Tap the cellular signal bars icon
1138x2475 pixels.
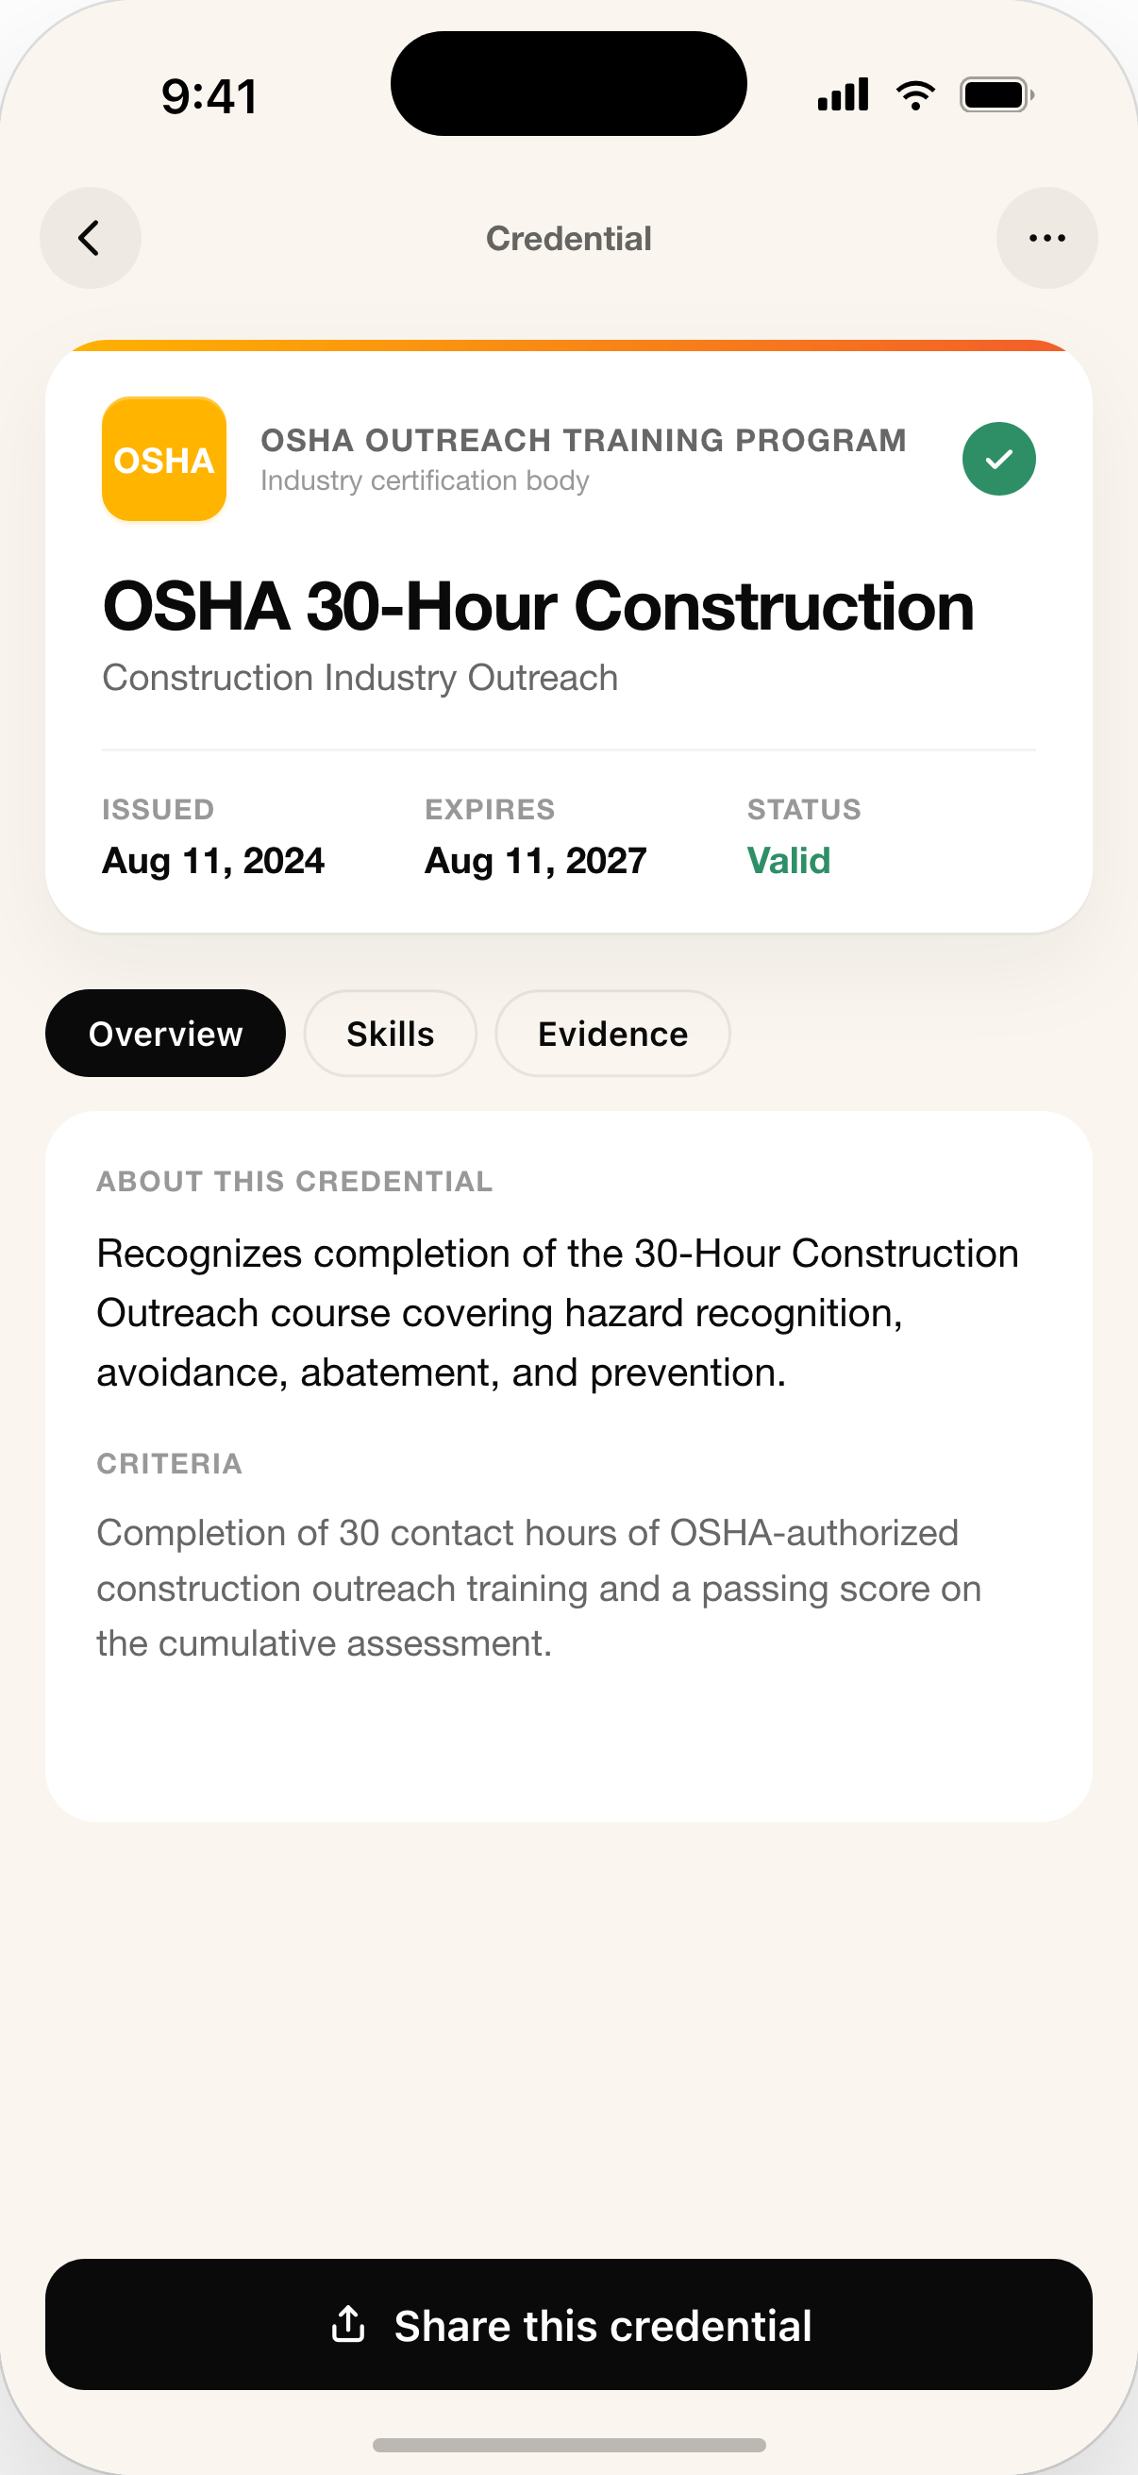[x=844, y=95]
